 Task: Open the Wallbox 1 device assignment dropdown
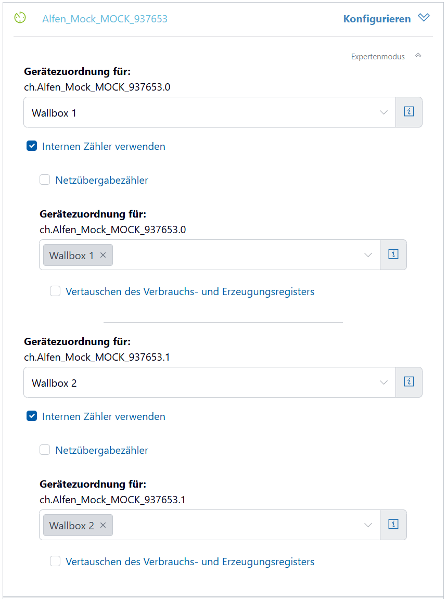coord(209,112)
